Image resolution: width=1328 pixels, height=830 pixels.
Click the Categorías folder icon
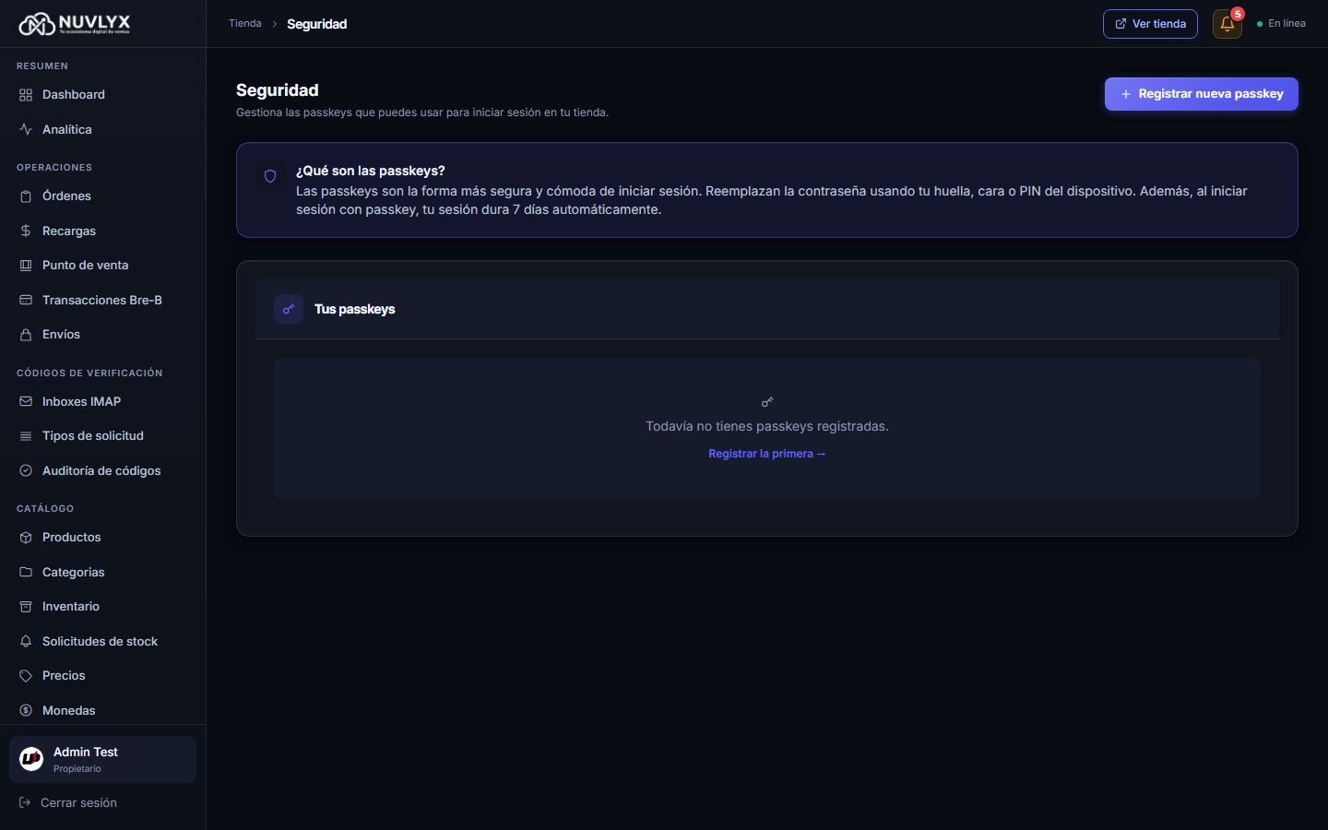[26, 572]
